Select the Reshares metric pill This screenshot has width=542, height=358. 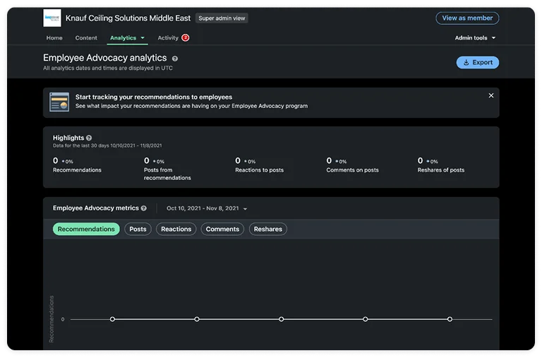click(268, 229)
